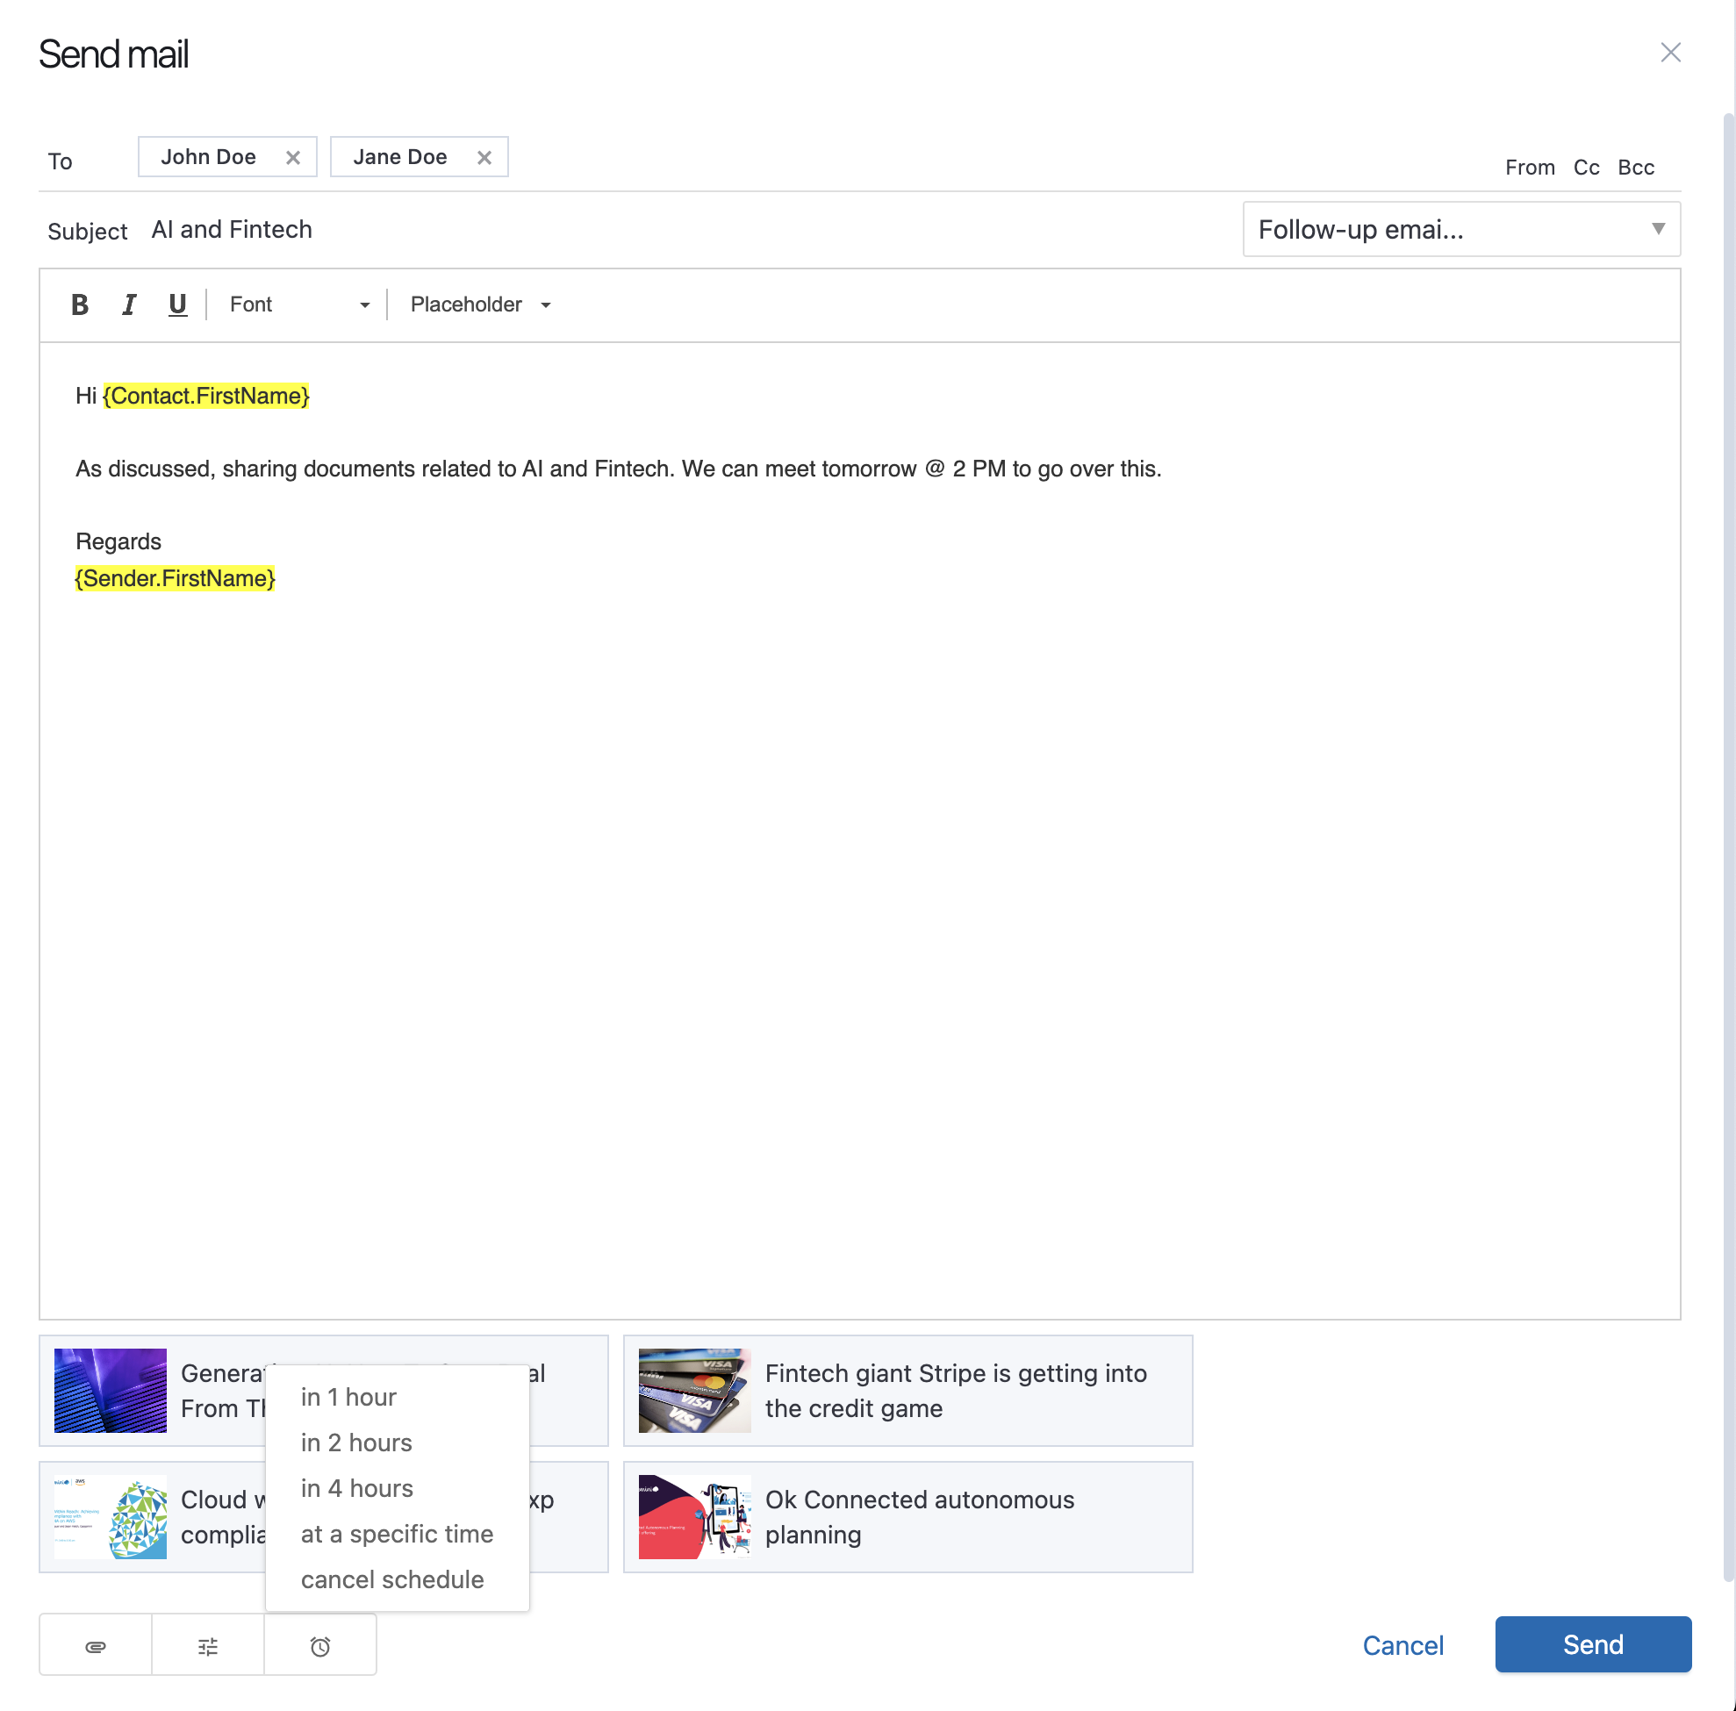The width and height of the screenshot is (1736, 1711).
Task: Open the purple building document thumbnail
Action: pyautogui.click(x=111, y=1391)
